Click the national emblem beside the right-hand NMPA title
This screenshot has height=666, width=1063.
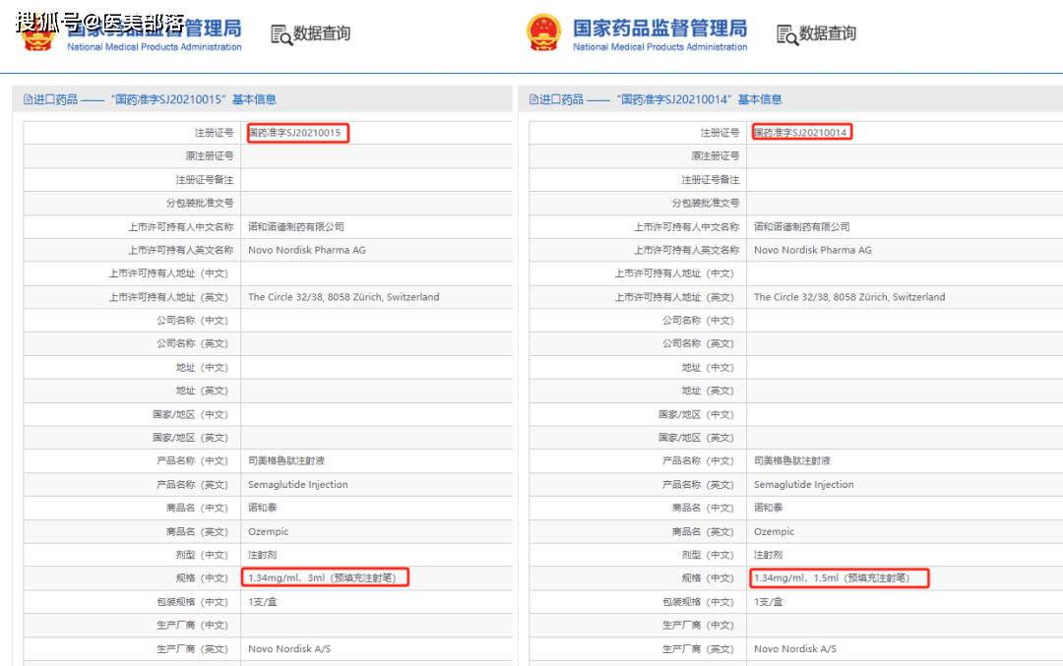(x=543, y=32)
